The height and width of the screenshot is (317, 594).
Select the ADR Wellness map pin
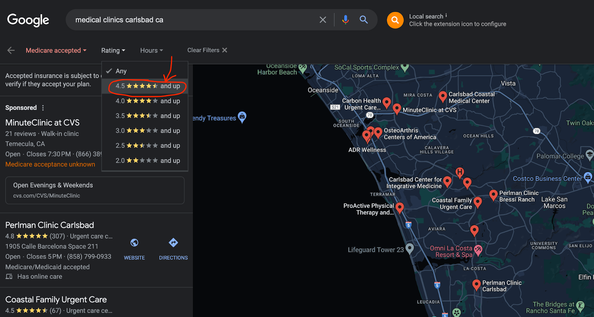click(x=366, y=136)
